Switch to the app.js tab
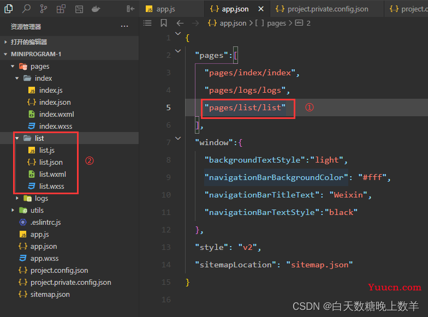This screenshot has width=428, height=317. pyautogui.click(x=171, y=9)
